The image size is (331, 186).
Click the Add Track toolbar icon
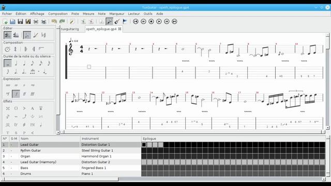[x=83, y=22]
